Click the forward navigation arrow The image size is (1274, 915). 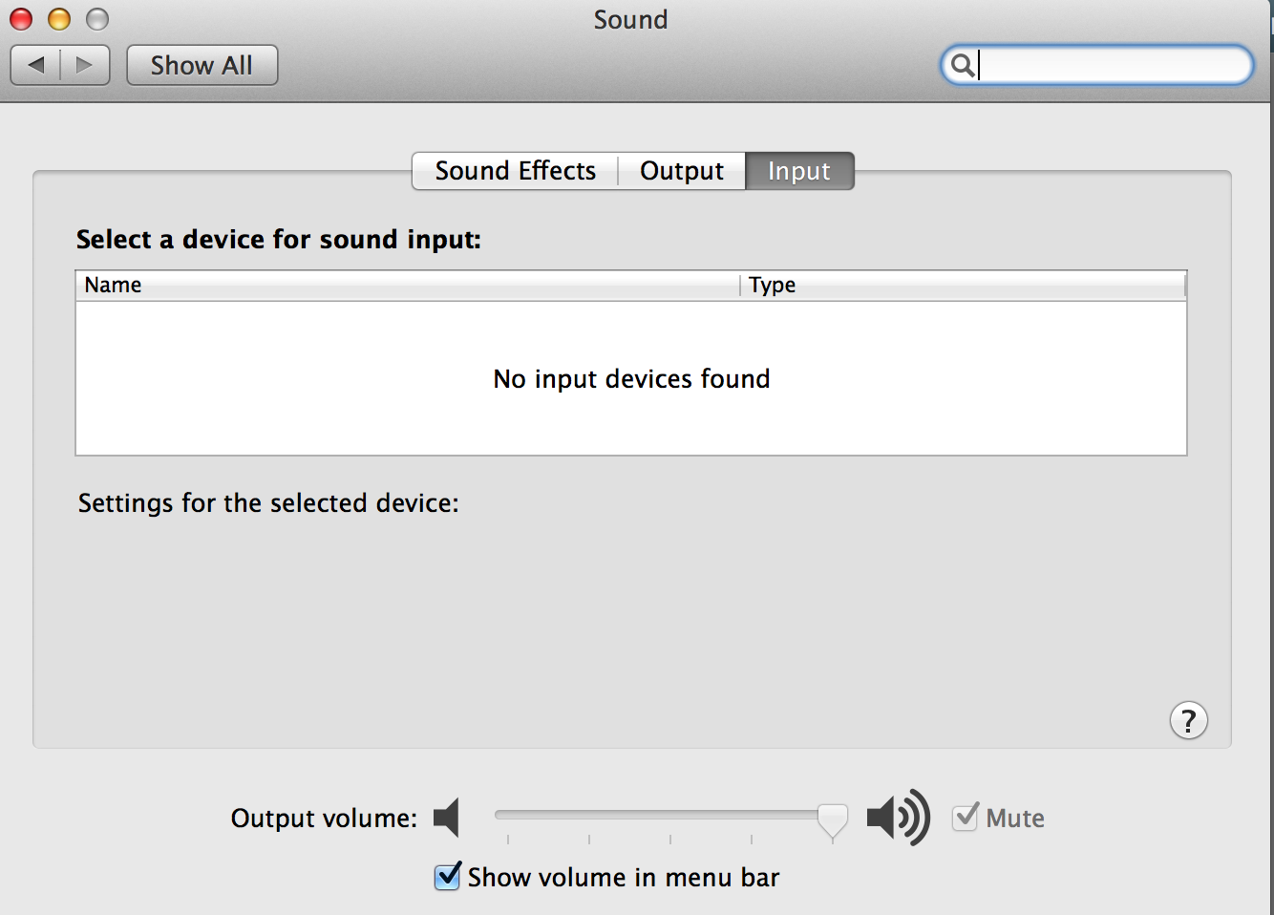point(85,64)
